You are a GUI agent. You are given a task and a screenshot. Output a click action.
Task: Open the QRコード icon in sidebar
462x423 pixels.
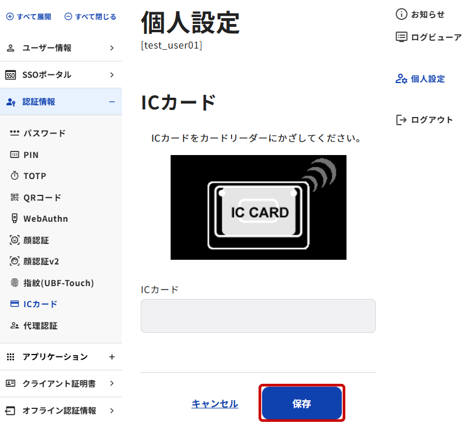tap(15, 197)
